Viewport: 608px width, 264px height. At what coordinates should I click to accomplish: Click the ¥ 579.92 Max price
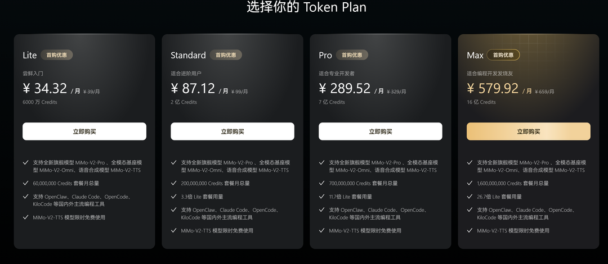[493, 89]
